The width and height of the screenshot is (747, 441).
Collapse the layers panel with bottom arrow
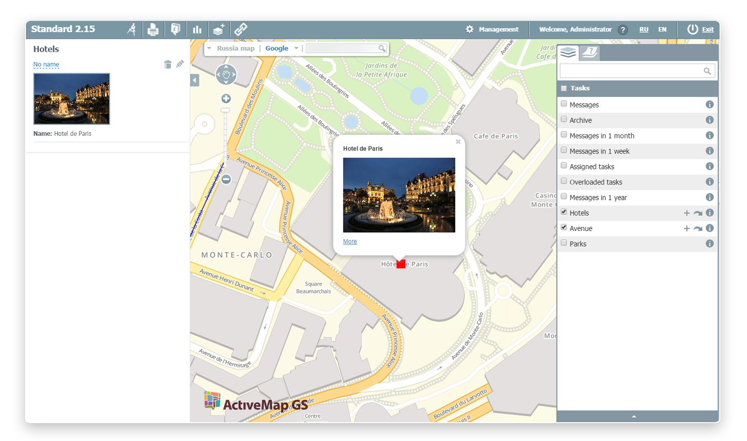pyautogui.click(x=634, y=417)
